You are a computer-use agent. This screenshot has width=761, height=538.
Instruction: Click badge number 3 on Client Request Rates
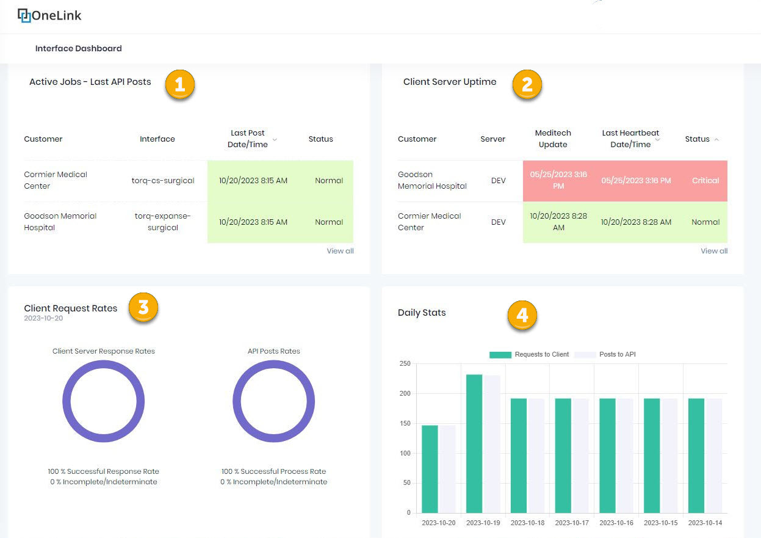143,308
